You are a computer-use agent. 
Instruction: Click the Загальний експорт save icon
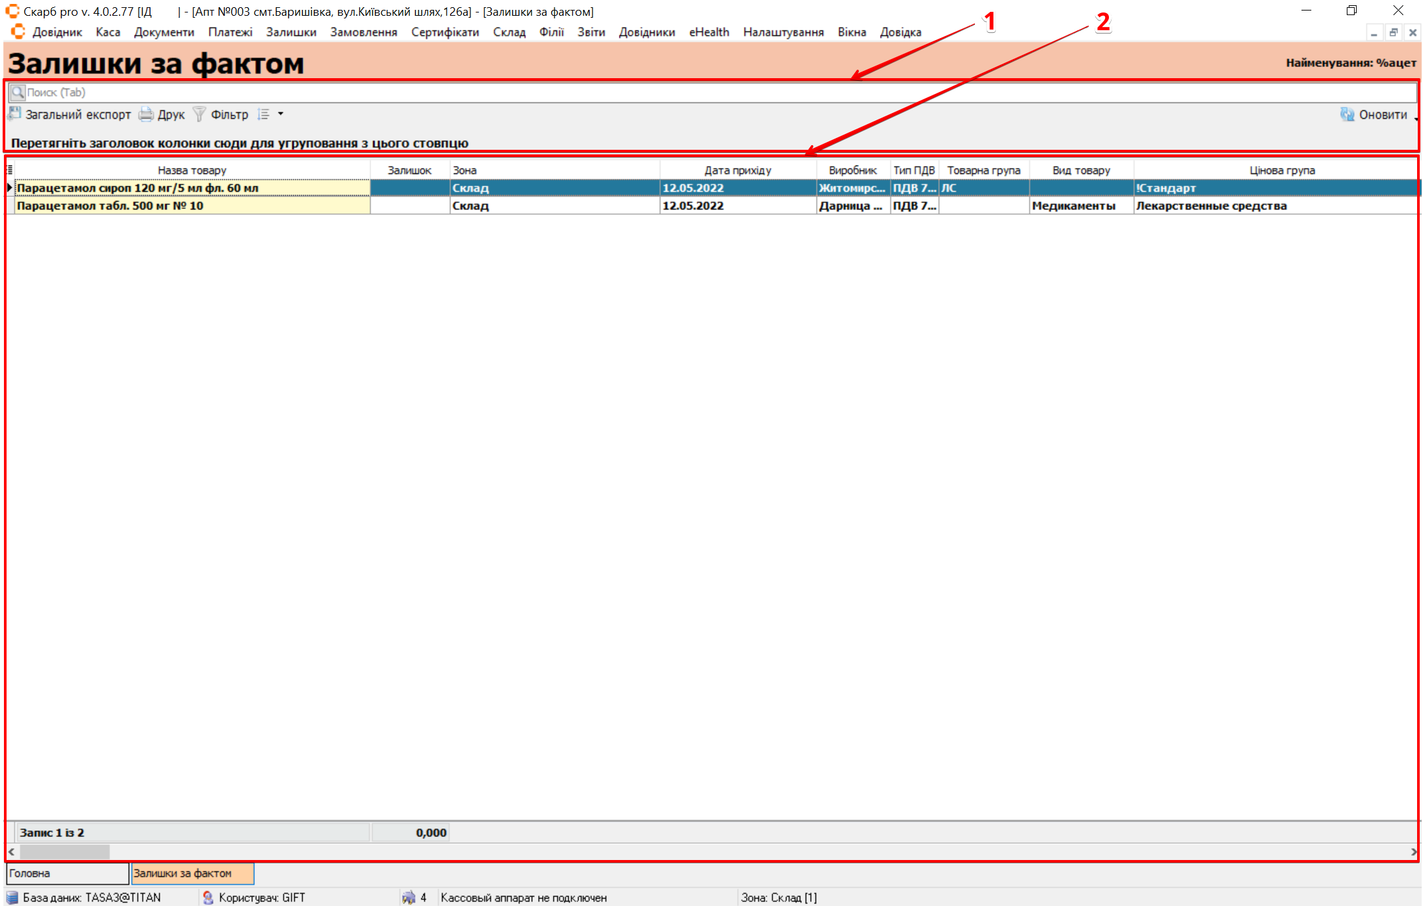pyautogui.click(x=15, y=114)
